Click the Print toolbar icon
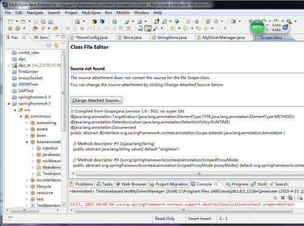The image size is (304, 226). [50, 21]
